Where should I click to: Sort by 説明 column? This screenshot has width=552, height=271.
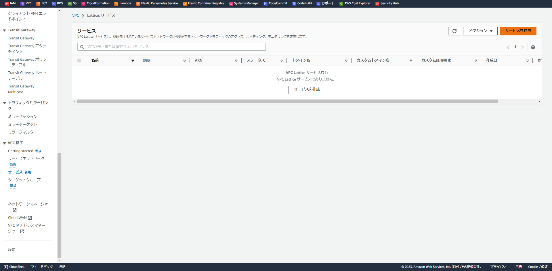point(185,60)
